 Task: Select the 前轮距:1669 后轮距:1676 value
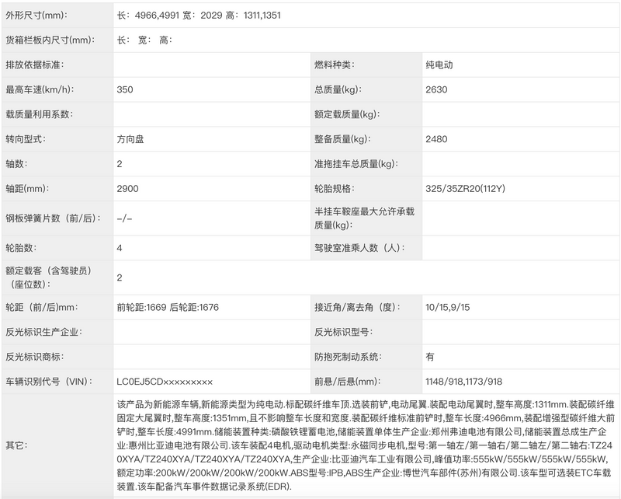coord(168,307)
